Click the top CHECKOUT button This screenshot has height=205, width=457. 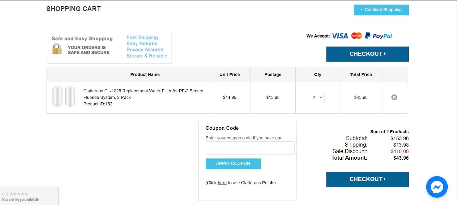(x=367, y=54)
